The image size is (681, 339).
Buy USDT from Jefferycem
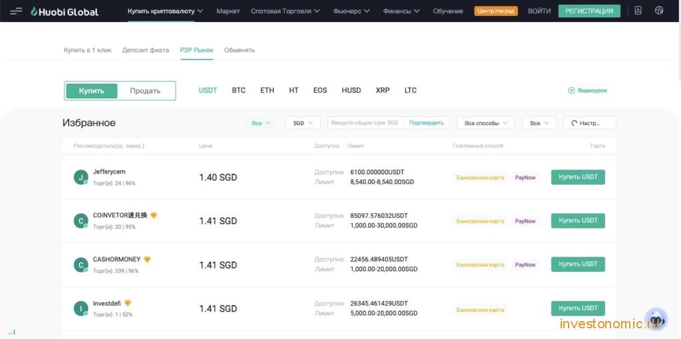coord(578,177)
